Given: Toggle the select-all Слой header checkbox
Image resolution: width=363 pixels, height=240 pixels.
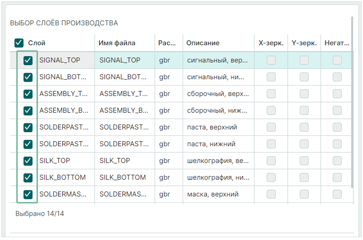Looking at the screenshot, I should coord(19,43).
